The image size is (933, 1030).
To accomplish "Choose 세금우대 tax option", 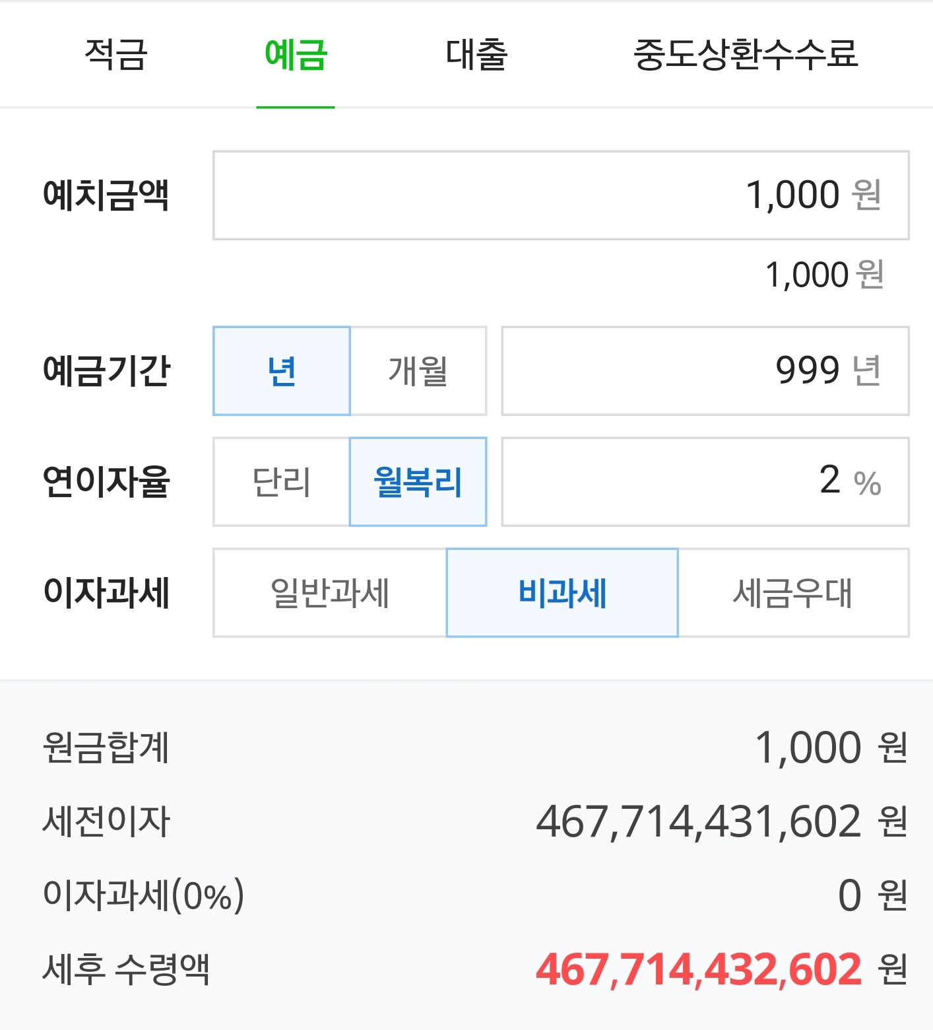I will 794,592.
